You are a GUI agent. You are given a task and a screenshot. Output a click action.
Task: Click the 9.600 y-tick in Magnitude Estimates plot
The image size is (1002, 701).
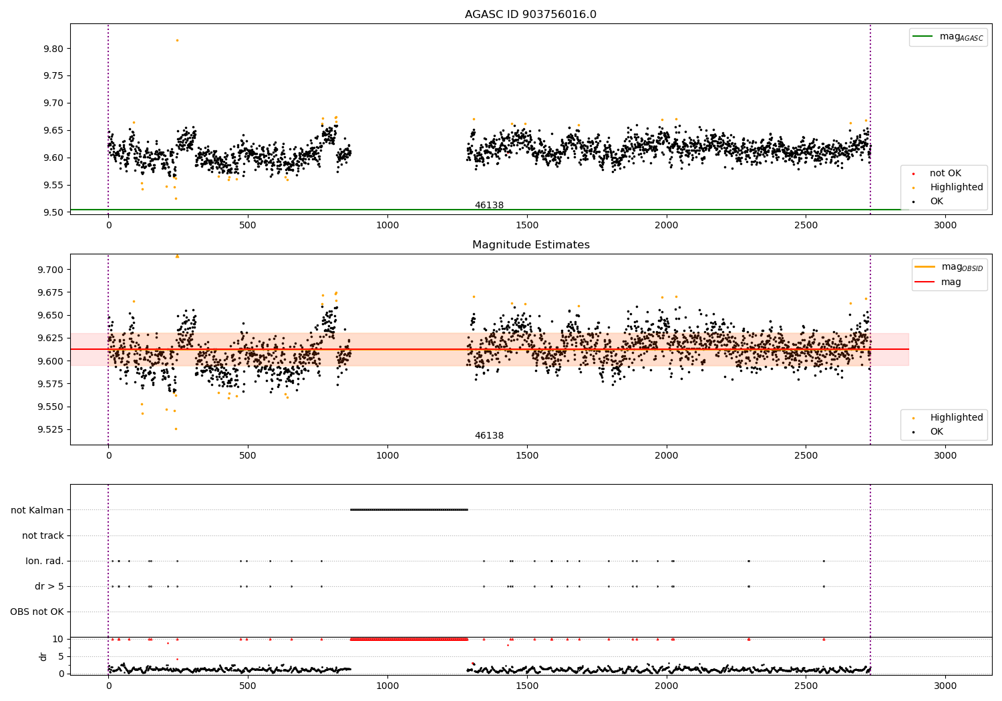point(51,361)
